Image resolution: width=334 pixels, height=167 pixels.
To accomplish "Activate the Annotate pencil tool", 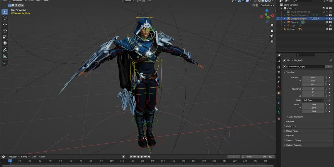I will [x=5, y=50].
